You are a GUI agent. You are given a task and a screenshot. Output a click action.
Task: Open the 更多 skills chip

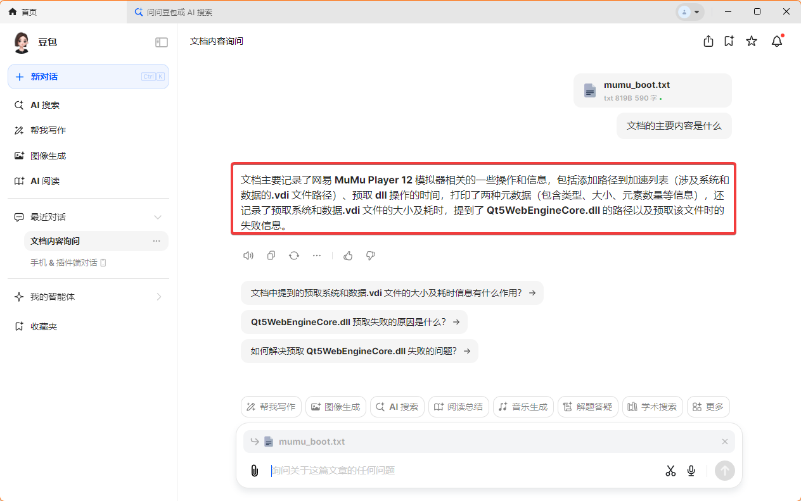click(x=708, y=407)
